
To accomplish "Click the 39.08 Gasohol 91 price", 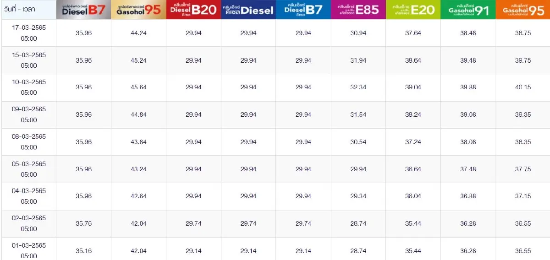I will [x=468, y=114].
